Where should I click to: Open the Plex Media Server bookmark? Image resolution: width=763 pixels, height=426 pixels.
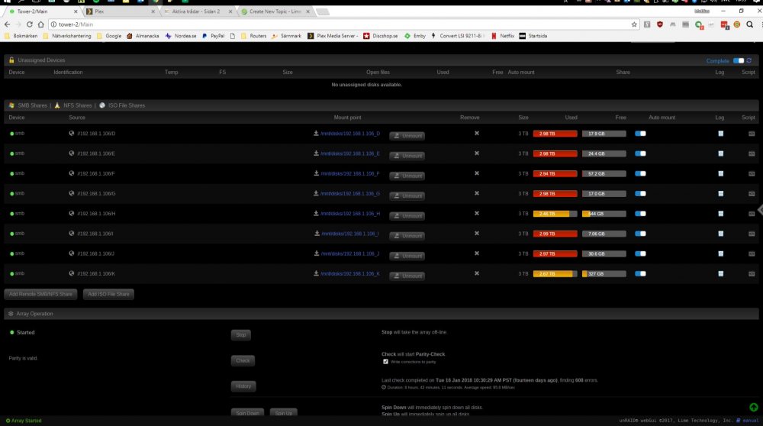click(x=333, y=36)
